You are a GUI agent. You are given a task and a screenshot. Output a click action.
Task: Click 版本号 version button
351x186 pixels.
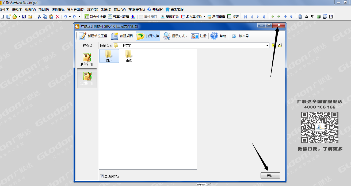(240, 36)
